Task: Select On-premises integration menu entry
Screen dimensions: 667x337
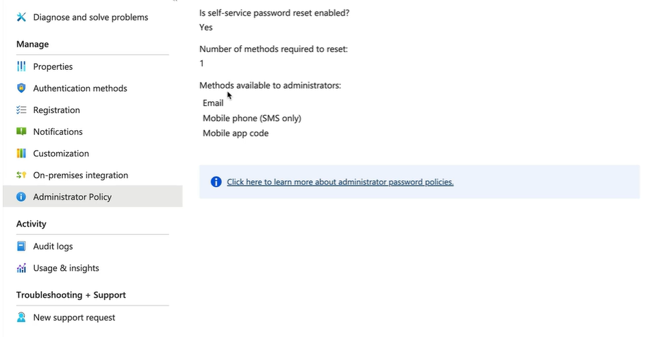Action: (x=80, y=175)
